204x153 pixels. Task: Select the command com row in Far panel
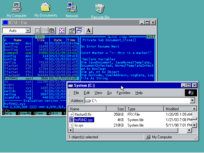[41, 53]
